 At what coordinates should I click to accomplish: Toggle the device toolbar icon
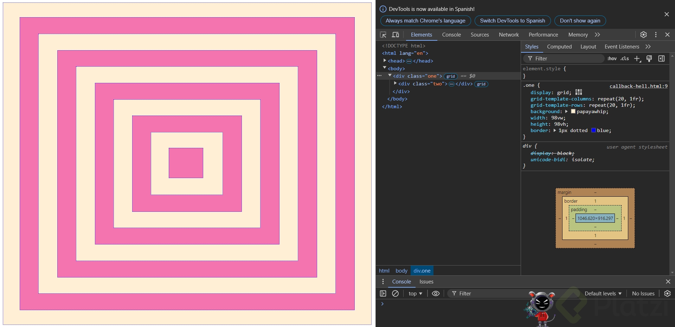pos(396,35)
